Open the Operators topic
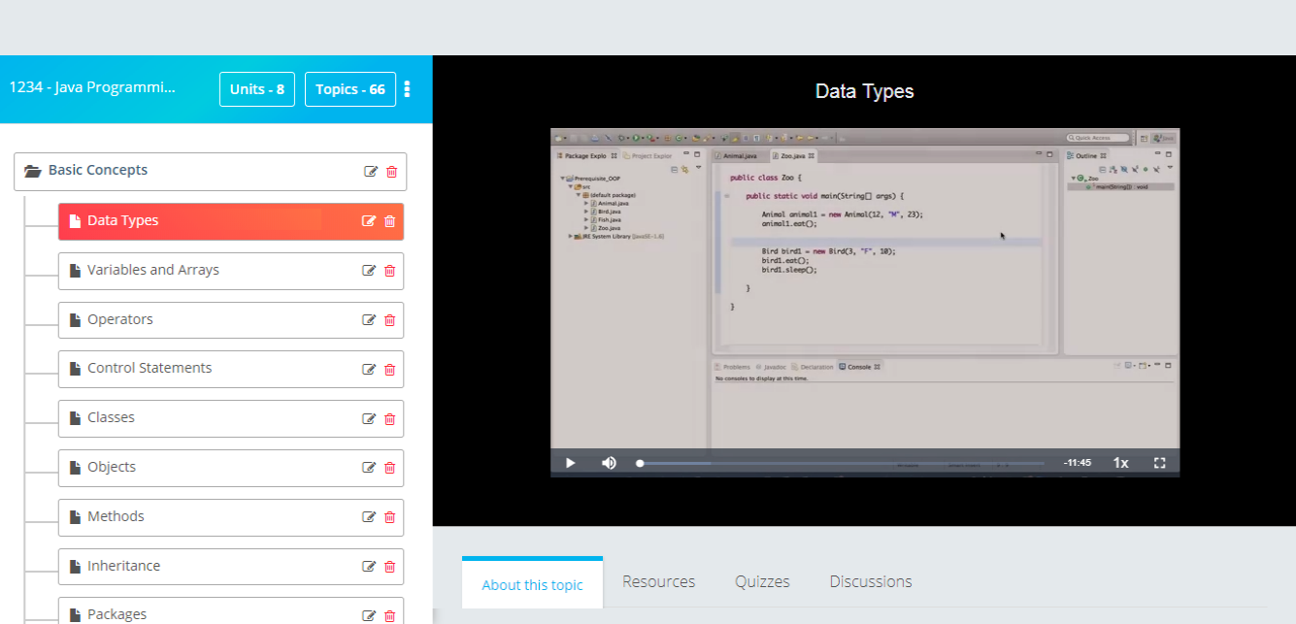Image resolution: width=1296 pixels, height=624 pixels. pos(231,320)
